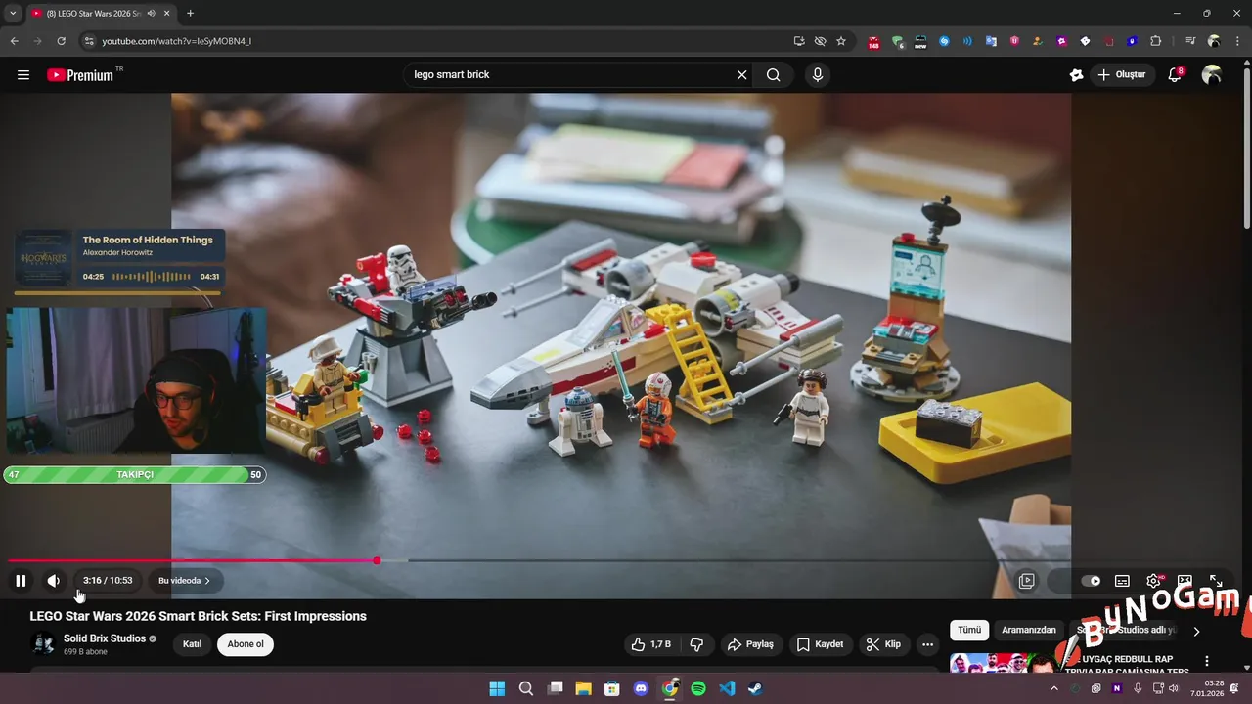This screenshot has height=704, width=1252.
Task: Open Chrome extensions puzzle icon
Action: click(x=1156, y=41)
